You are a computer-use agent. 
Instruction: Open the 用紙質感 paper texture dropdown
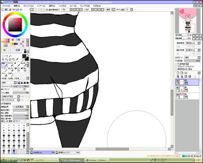coord(193,43)
